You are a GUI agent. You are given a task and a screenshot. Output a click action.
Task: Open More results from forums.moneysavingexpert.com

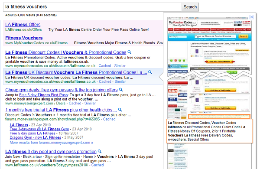(51, 143)
